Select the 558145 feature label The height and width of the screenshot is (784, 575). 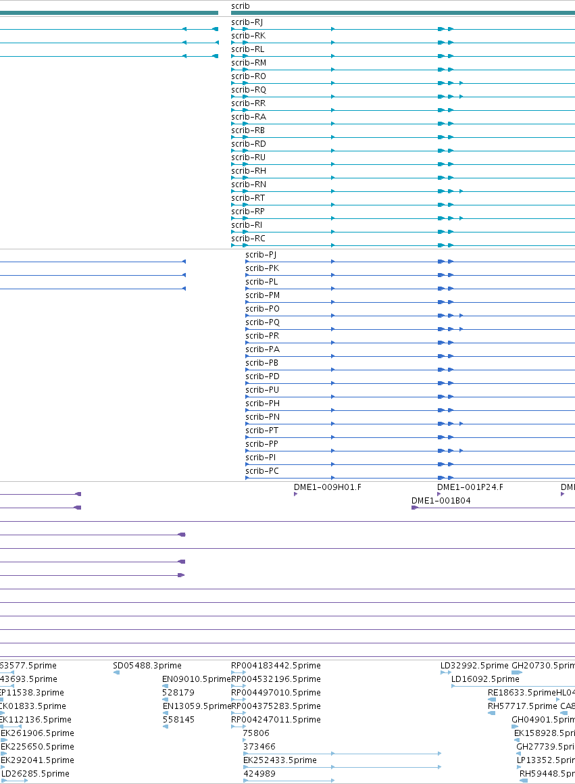[178, 720]
